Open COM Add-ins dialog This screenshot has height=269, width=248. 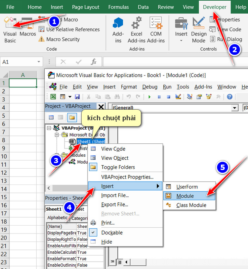(x=156, y=24)
